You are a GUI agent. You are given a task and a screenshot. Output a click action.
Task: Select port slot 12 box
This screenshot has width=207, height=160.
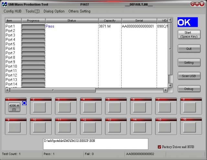point(89,128)
